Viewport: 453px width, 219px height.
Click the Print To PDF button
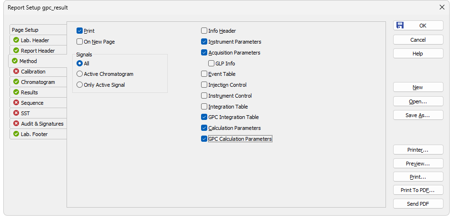click(x=418, y=190)
